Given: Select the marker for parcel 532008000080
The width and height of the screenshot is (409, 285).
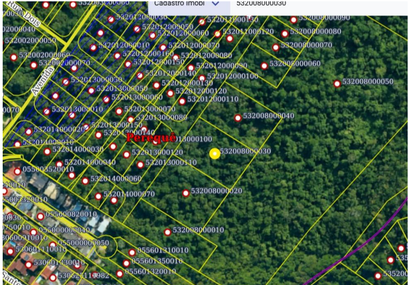Looking at the screenshot, I should tap(285, 33).
